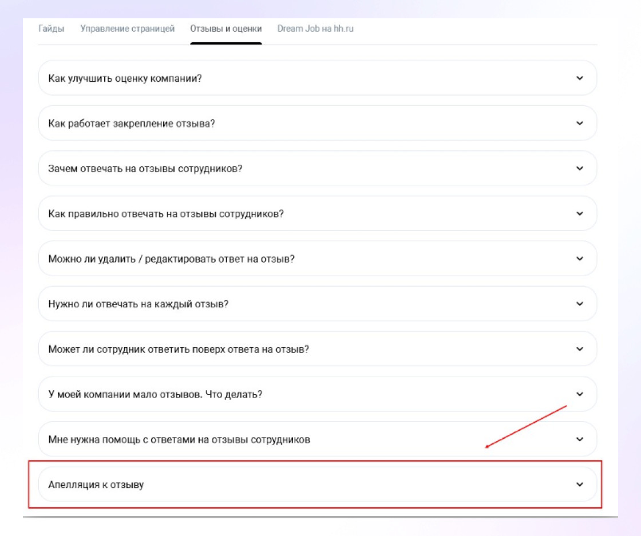The image size is (641, 536).
Task: Expand chevron for Может ли сотрудник ответить поверх ответа
Action: tap(580, 349)
